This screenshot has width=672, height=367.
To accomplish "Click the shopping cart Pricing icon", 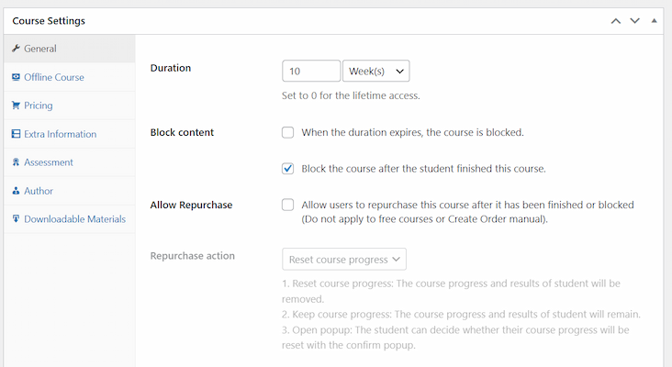I will coord(17,106).
